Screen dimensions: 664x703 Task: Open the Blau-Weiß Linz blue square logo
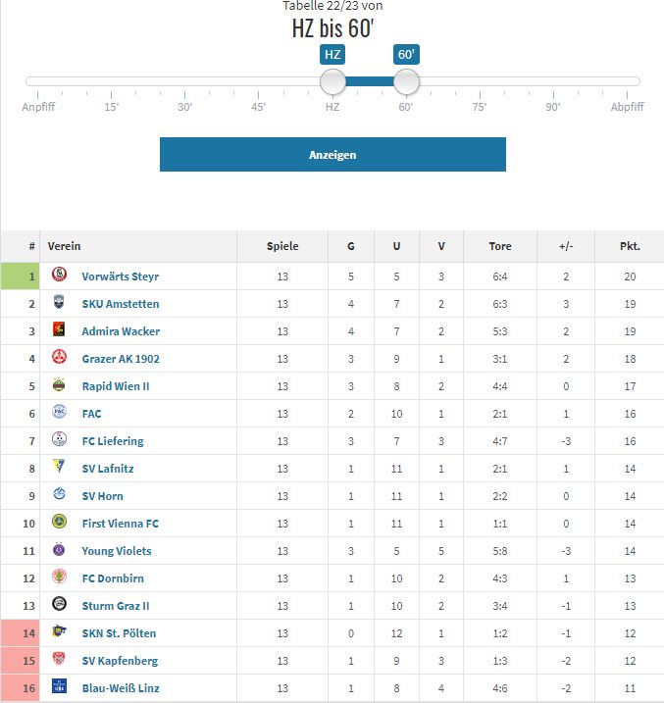(59, 686)
